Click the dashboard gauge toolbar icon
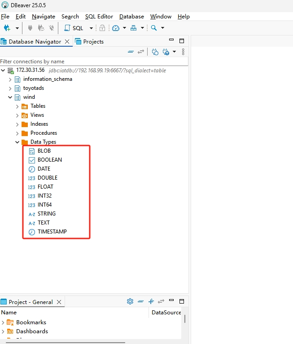The width and height of the screenshot is (293, 344). coord(116,28)
